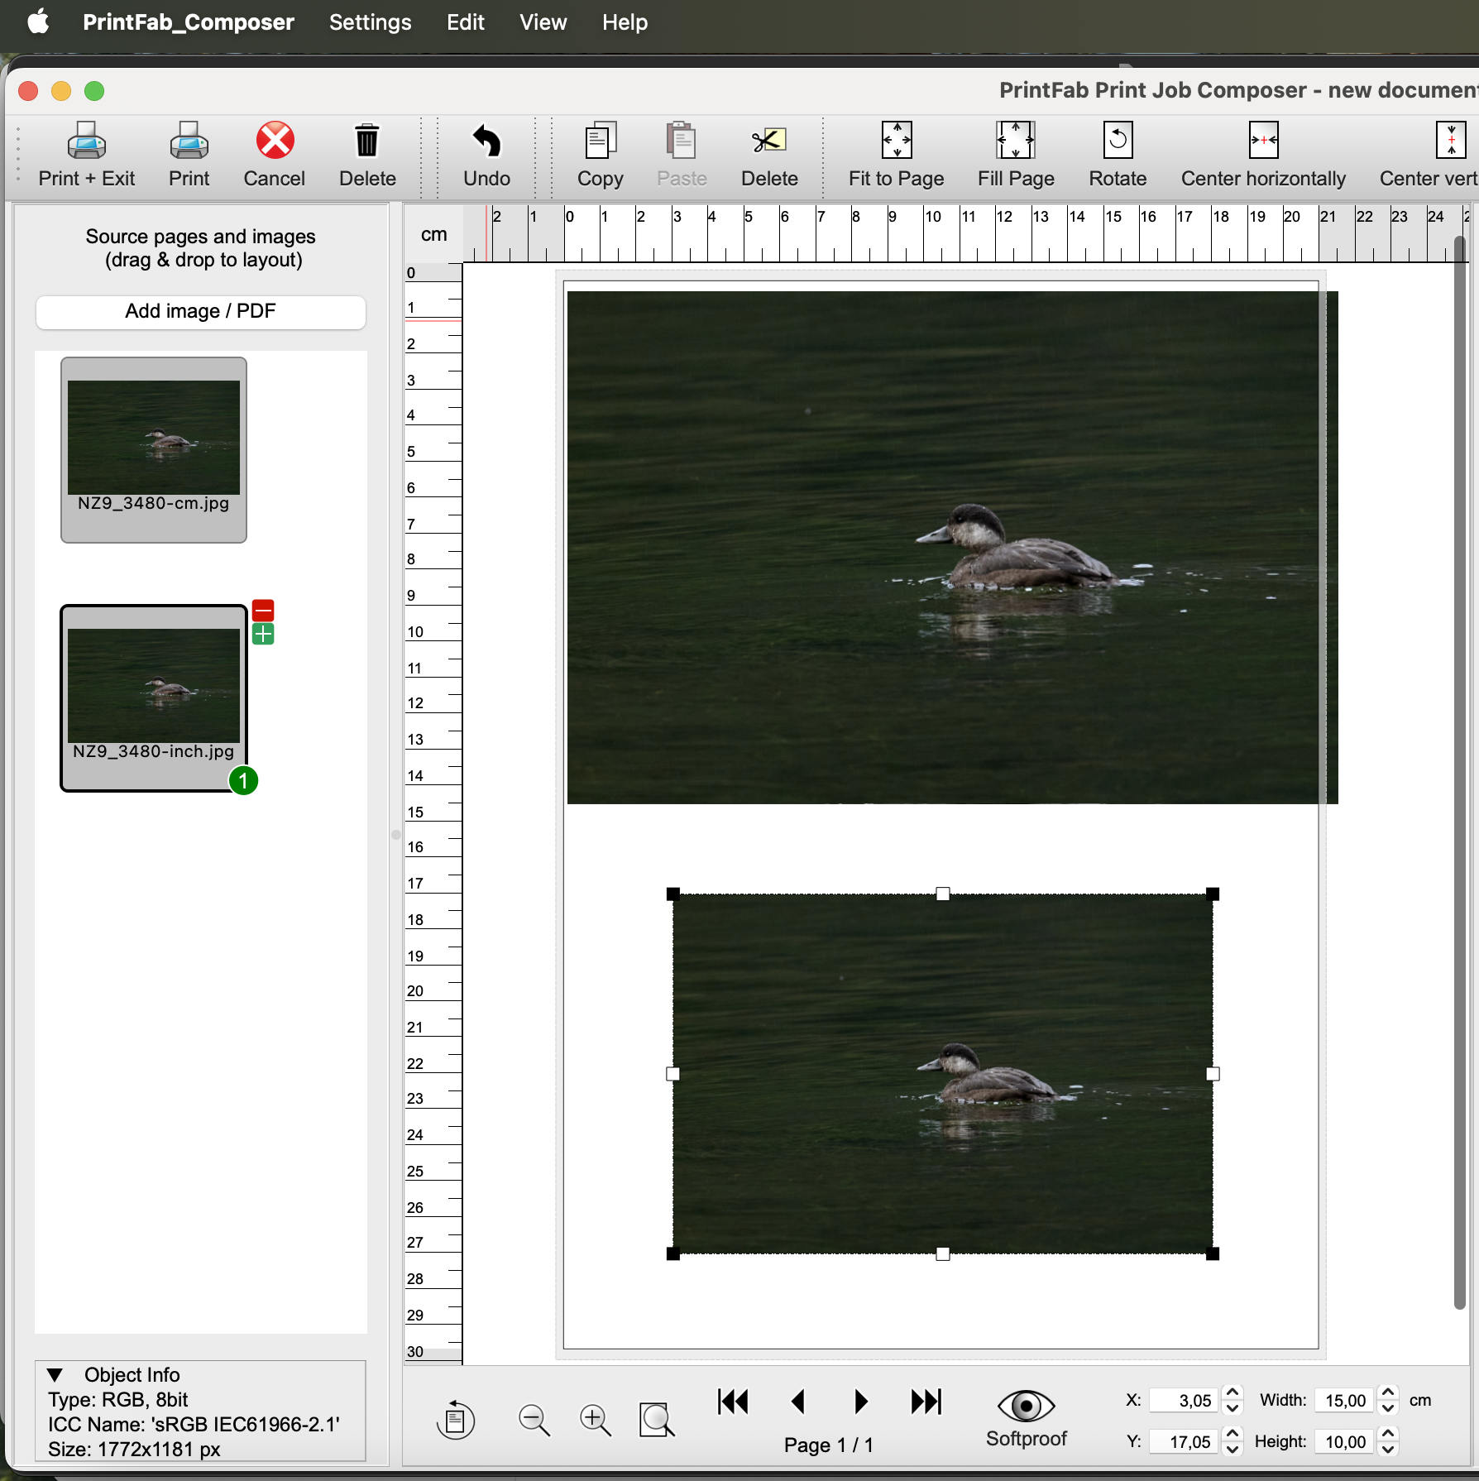The height and width of the screenshot is (1481, 1479).
Task: Undo the last action
Action: (x=486, y=156)
